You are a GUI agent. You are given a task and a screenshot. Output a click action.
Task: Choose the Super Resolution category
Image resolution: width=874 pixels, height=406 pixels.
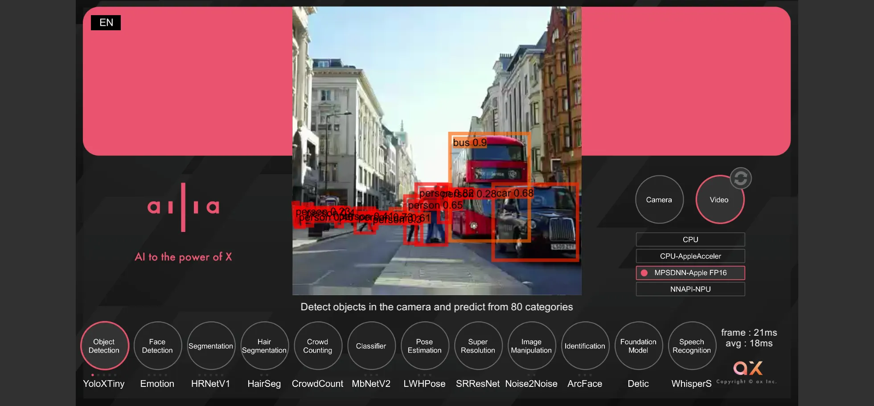[478, 346]
